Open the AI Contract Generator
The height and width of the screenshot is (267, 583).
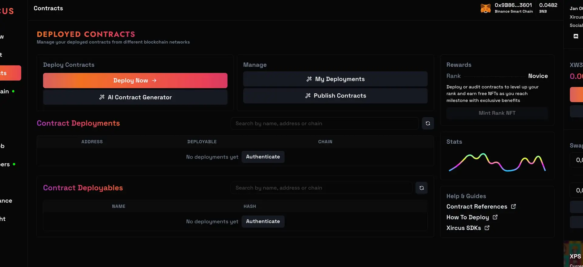click(135, 97)
